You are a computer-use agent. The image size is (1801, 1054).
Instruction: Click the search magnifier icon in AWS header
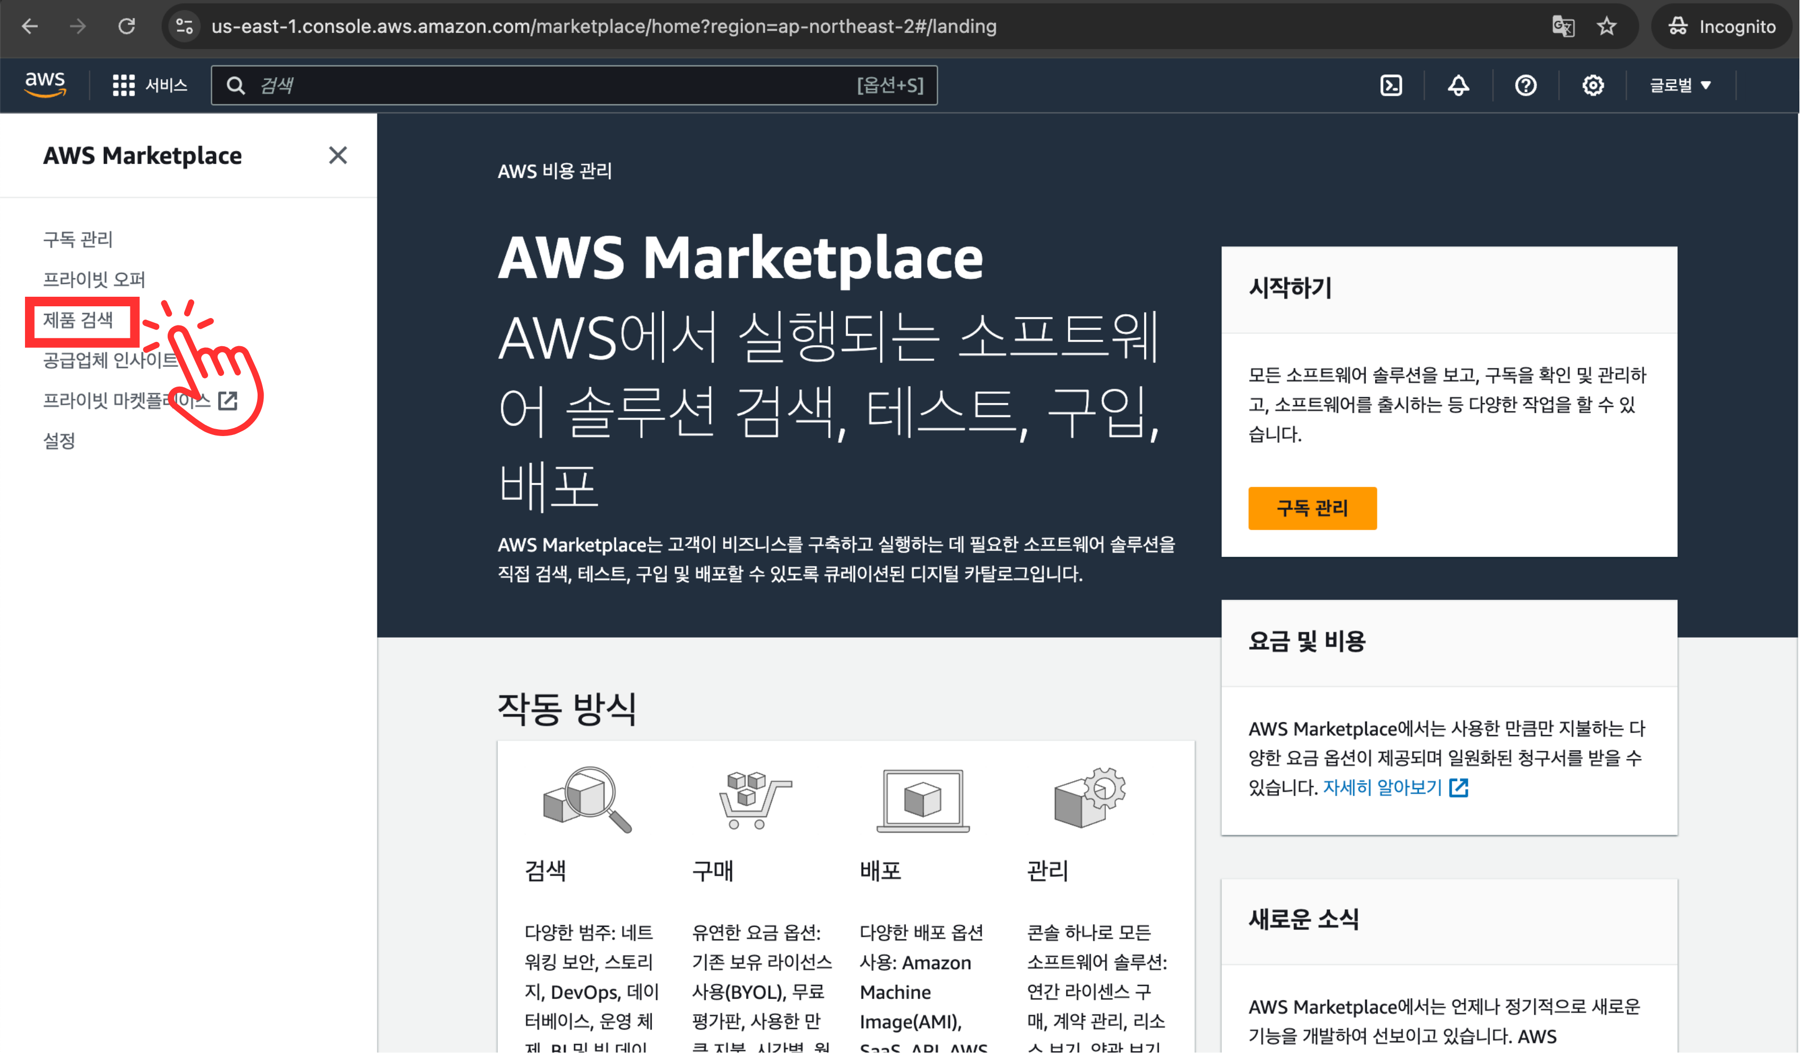236,86
